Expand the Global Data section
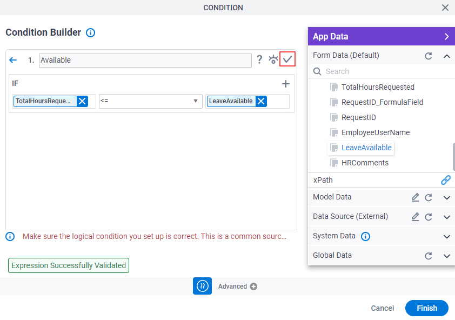Viewport: 455px width, 320px height. tap(446, 256)
